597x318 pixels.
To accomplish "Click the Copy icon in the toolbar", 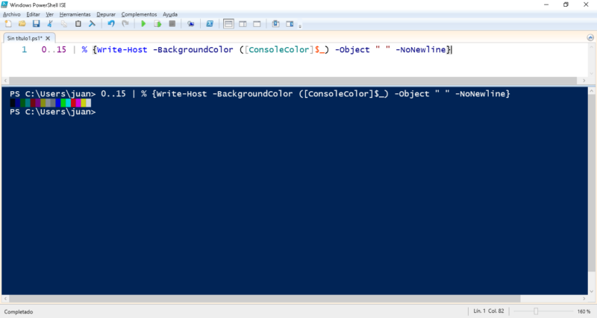I will pos(64,24).
